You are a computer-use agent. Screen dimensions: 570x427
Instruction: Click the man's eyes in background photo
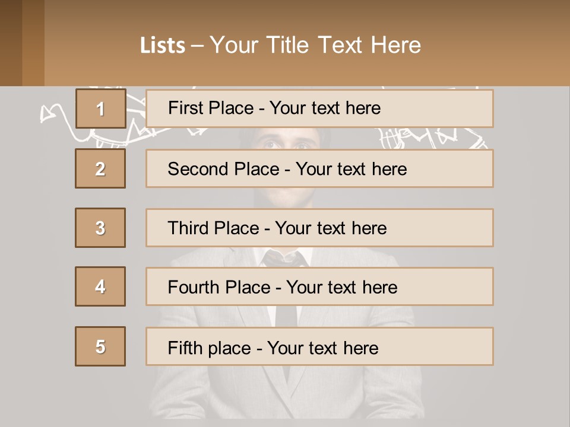[x=285, y=142]
